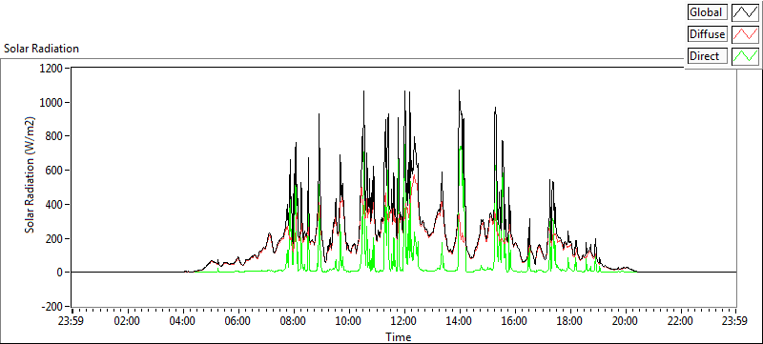Image resolution: width=763 pixels, height=344 pixels.
Task: Click the Solar Radiation chart title
Action: click(41, 49)
